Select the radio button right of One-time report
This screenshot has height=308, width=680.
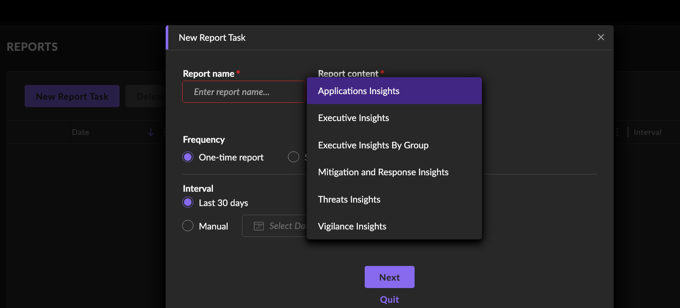coord(294,157)
